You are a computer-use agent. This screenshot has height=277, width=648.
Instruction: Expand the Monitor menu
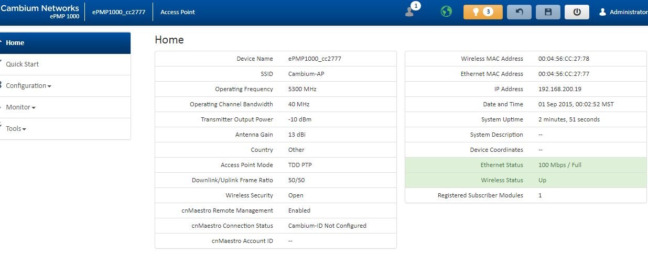click(20, 107)
